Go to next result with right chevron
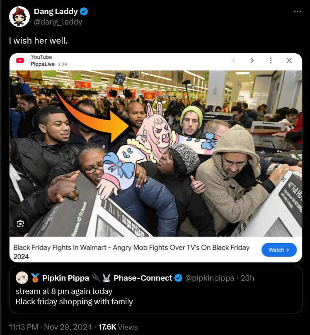 (252, 61)
